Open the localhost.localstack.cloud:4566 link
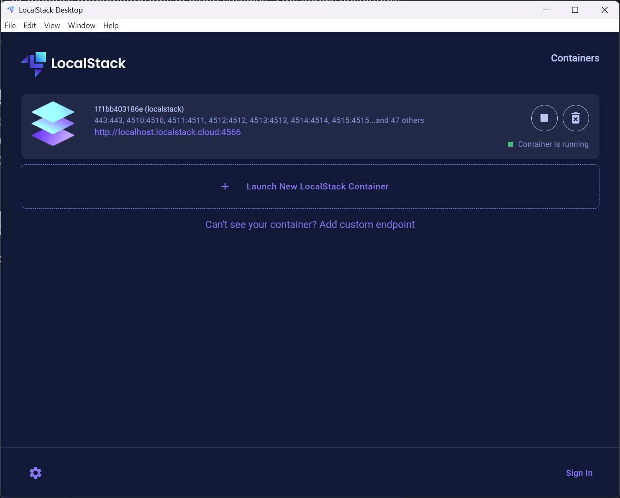This screenshot has height=498, width=620. 167,132
